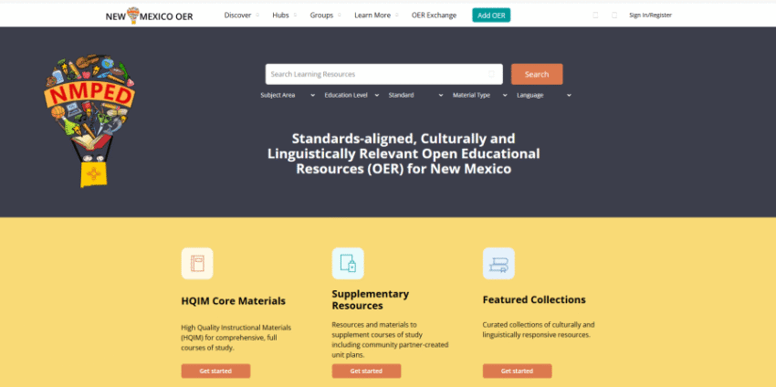Open the Standard filter dropdown
The width and height of the screenshot is (776, 387).
pos(415,95)
